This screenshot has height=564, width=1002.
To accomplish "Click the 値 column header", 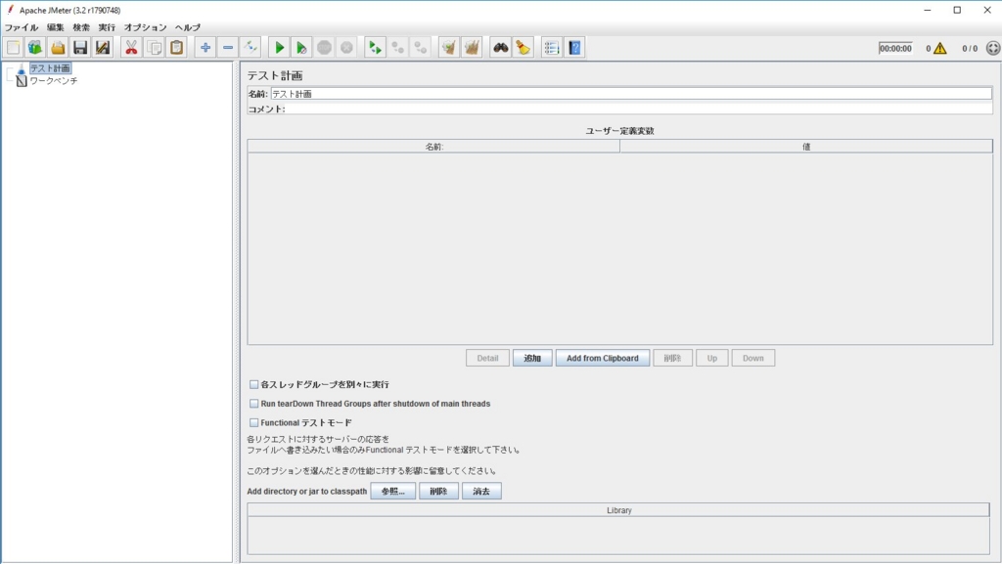I will coord(806,147).
